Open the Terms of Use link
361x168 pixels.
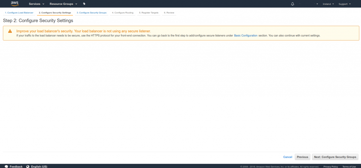[x=349, y=167]
